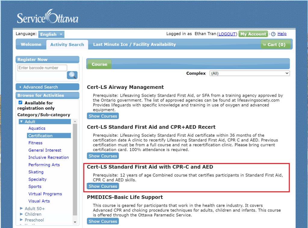The image size is (308, 228).
Task: Select the Aquatics sub-category
Action: 37,128
